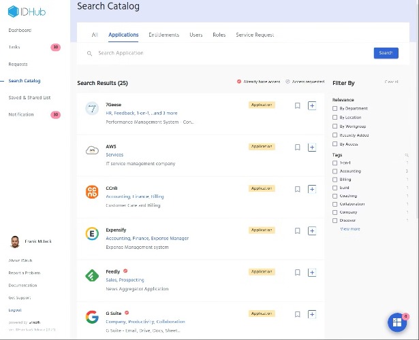Image resolution: width=419 pixels, height=340 pixels.
Task: Open the Users tab
Action: (x=196, y=35)
